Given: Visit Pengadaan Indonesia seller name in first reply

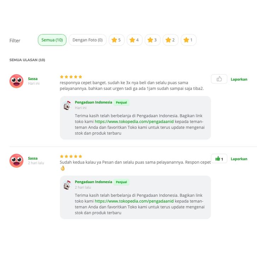Looking at the screenshot, I should point(93,102).
